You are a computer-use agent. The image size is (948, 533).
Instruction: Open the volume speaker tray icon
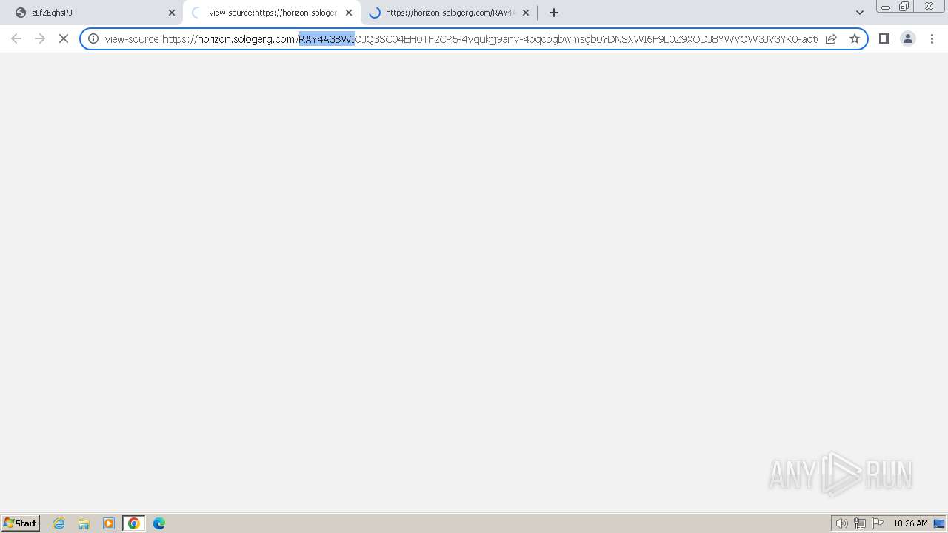842,523
